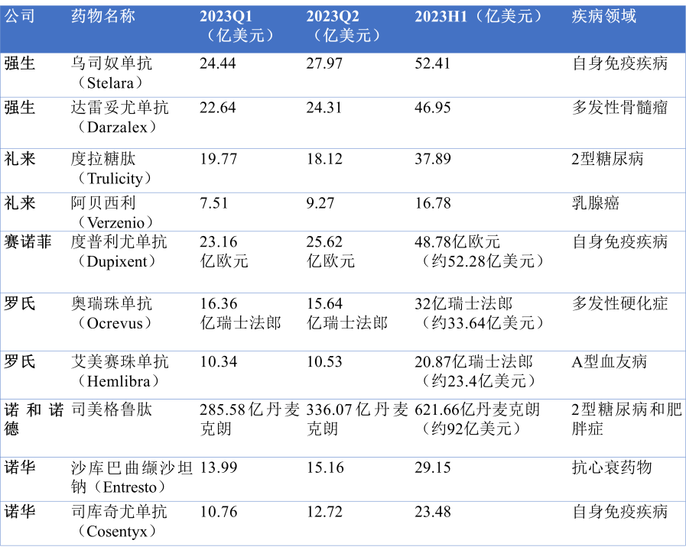Click the 公司 column header
The image size is (686, 550).
[20, 17]
